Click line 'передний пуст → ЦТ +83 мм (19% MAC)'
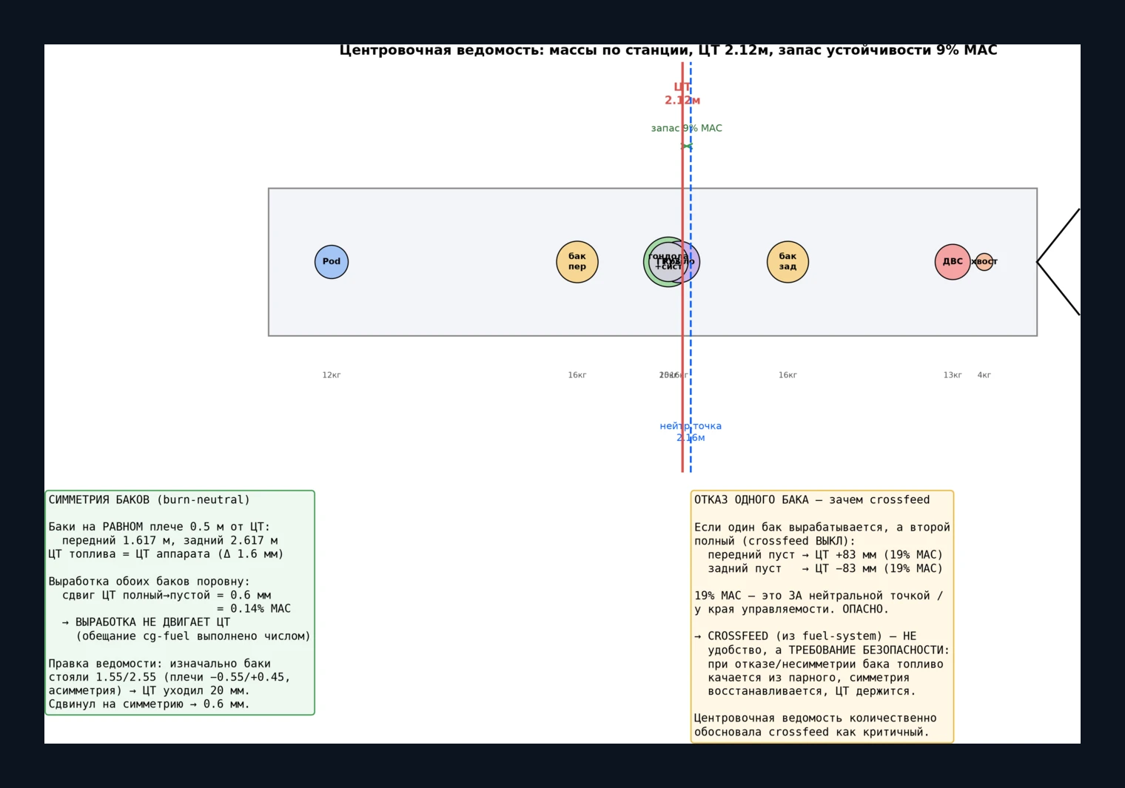This screenshot has width=1125, height=788. (x=825, y=555)
